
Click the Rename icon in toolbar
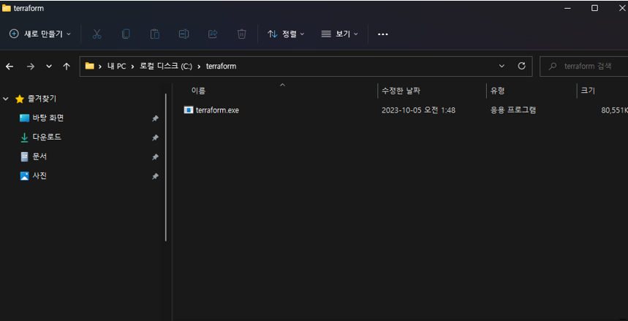pyautogui.click(x=184, y=34)
